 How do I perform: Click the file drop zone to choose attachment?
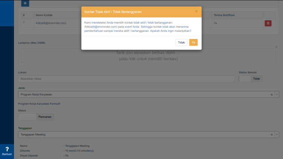point(148,56)
